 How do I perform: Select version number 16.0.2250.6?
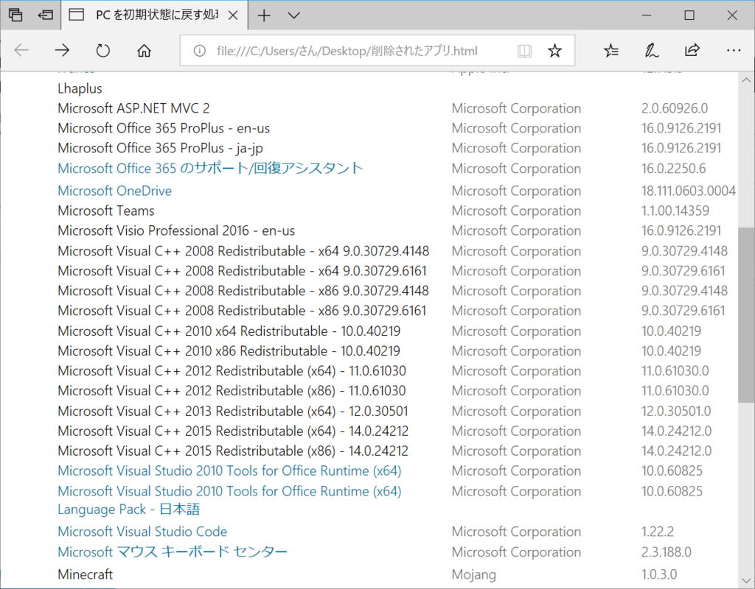coord(674,169)
